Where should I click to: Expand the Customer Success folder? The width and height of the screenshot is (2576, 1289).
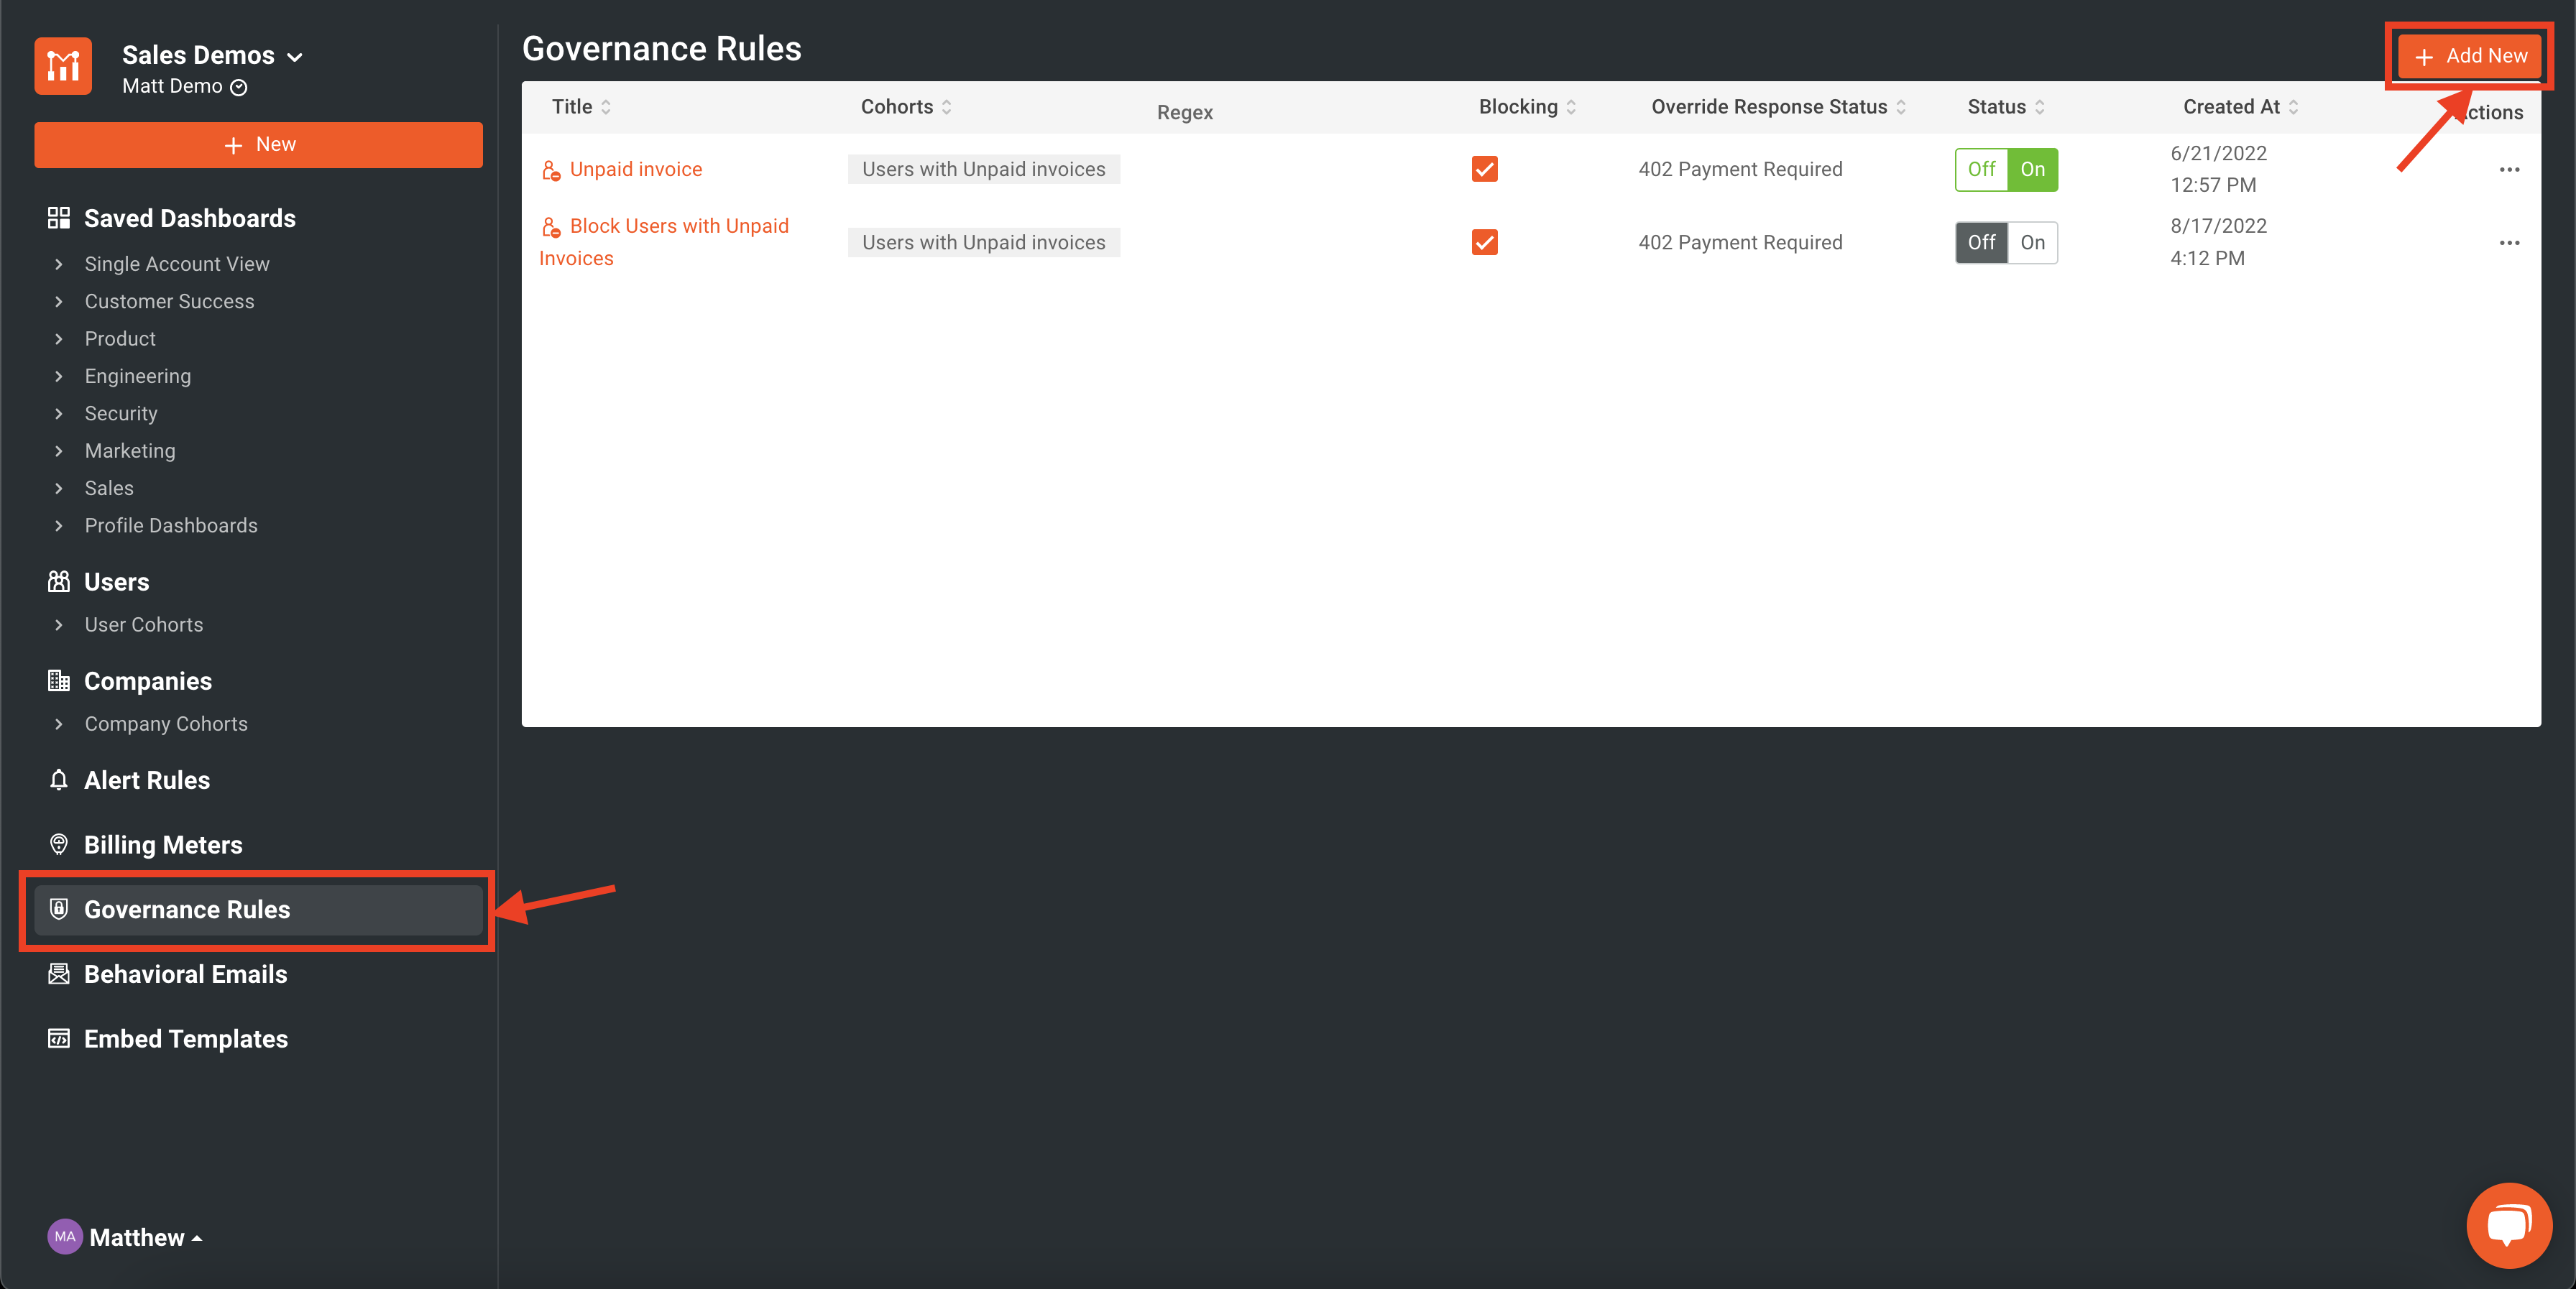click(x=59, y=301)
